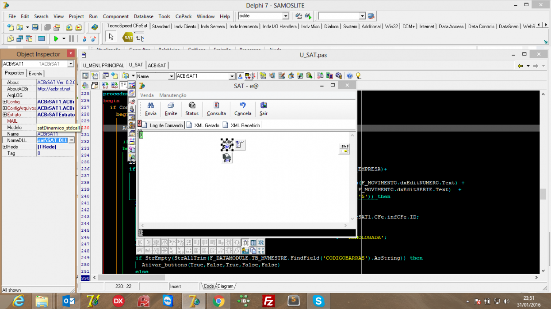Viewport: 551px width, 309px height.
Task: Open the empty desktop combo dropdown
Action: (362, 16)
